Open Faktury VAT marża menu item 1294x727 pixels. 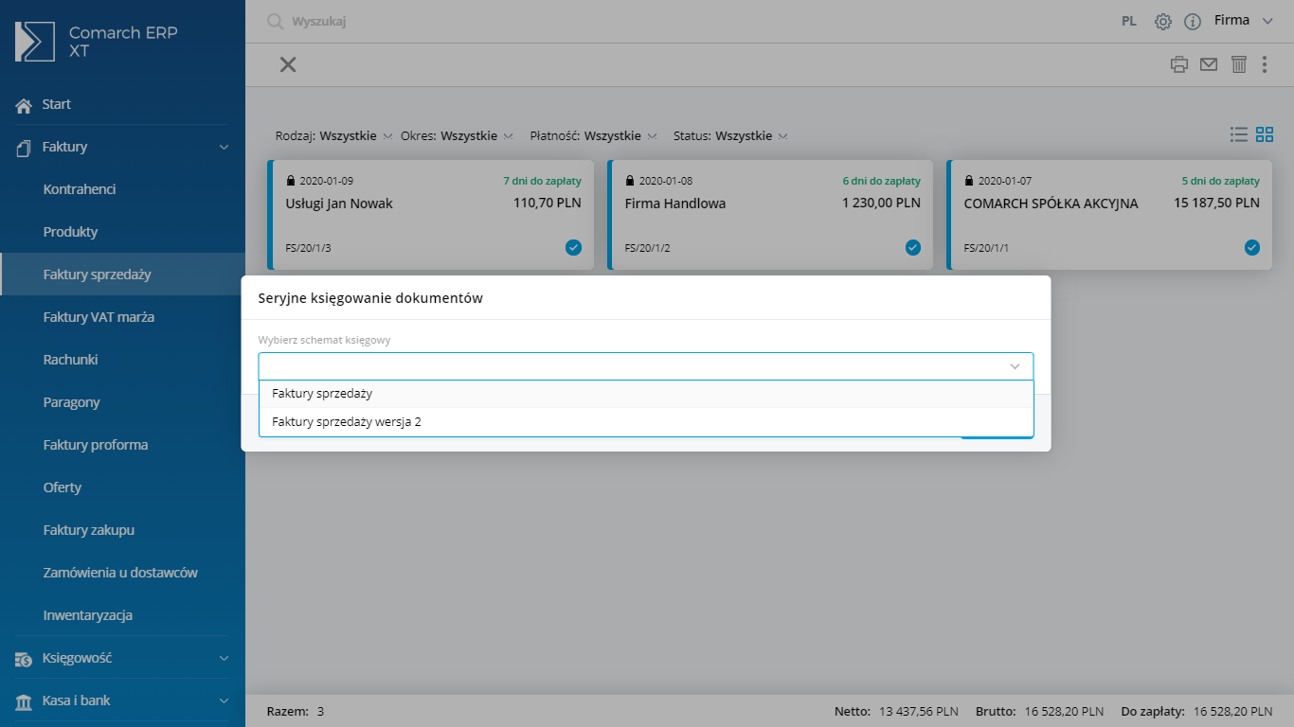click(99, 317)
